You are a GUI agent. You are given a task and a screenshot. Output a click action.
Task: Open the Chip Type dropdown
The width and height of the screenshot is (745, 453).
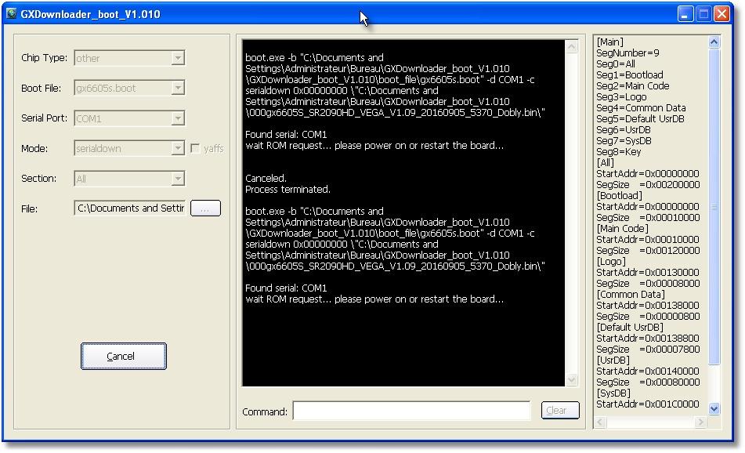[x=178, y=58]
